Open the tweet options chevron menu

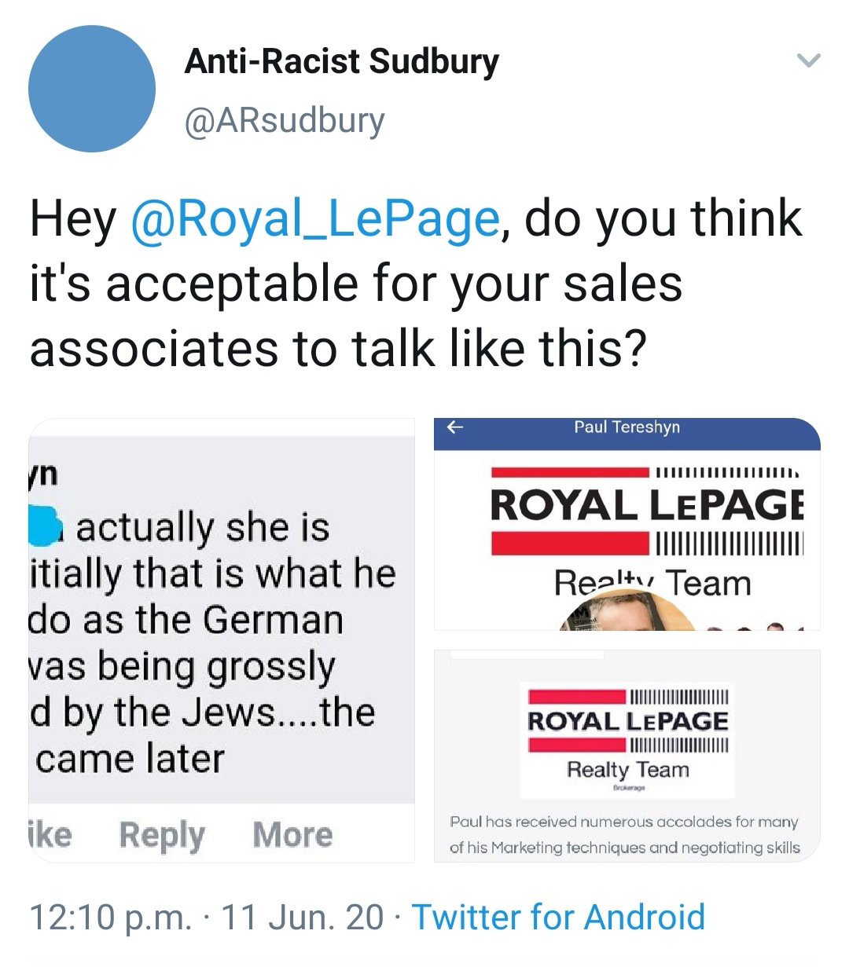point(808,60)
